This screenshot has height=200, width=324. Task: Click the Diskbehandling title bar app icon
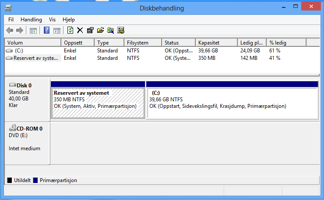tap(8, 8)
